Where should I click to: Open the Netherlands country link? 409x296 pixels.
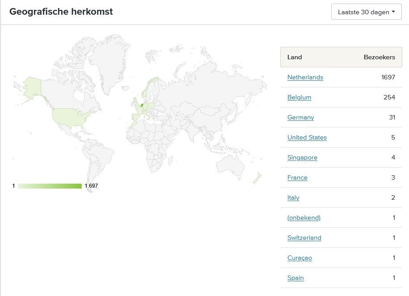pyautogui.click(x=305, y=77)
